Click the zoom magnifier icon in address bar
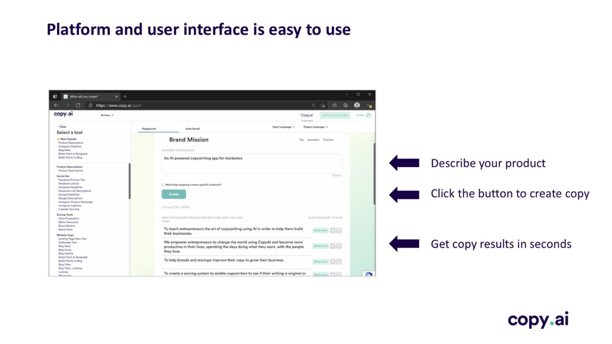Viewport: 612px width, 344px height. [313, 105]
